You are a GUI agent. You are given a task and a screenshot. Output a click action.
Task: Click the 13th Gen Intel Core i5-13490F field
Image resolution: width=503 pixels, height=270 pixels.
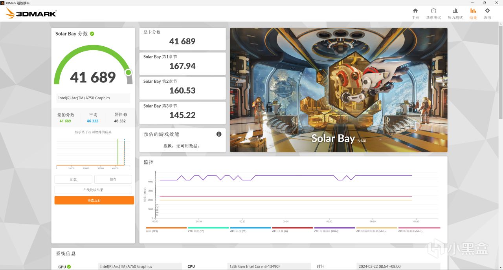pos(270,266)
